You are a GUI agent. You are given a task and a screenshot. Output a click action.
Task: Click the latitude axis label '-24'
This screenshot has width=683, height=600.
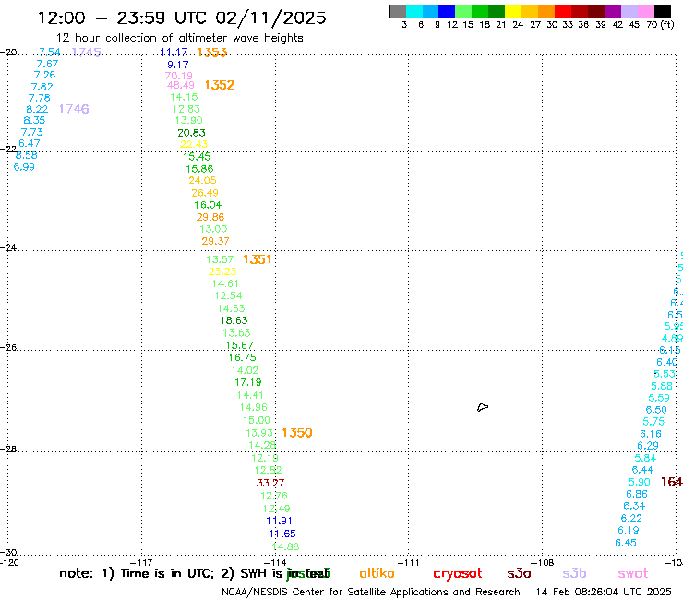tap(8, 247)
